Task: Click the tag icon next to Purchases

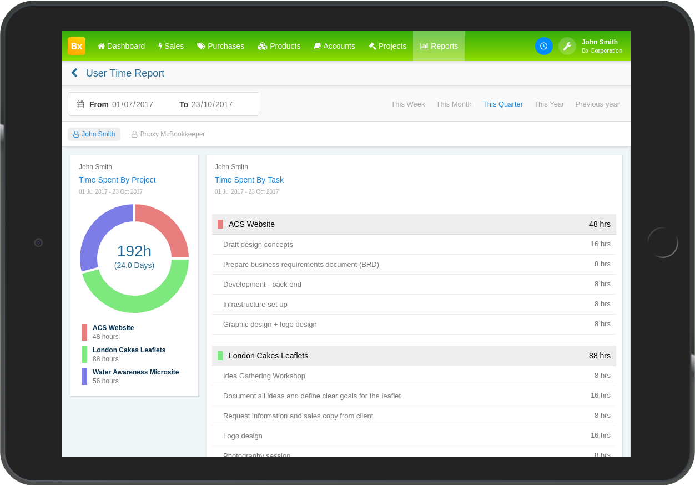Action: pyautogui.click(x=201, y=46)
